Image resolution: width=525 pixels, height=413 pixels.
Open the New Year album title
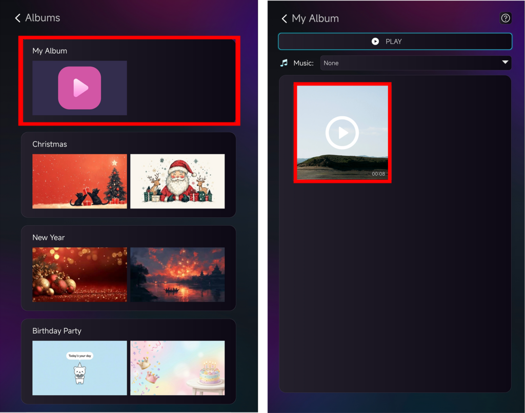(49, 237)
